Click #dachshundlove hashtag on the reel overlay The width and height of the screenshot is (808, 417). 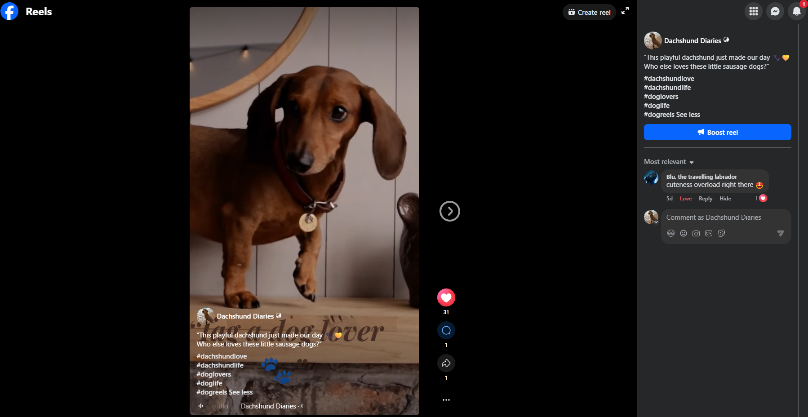coord(222,356)
